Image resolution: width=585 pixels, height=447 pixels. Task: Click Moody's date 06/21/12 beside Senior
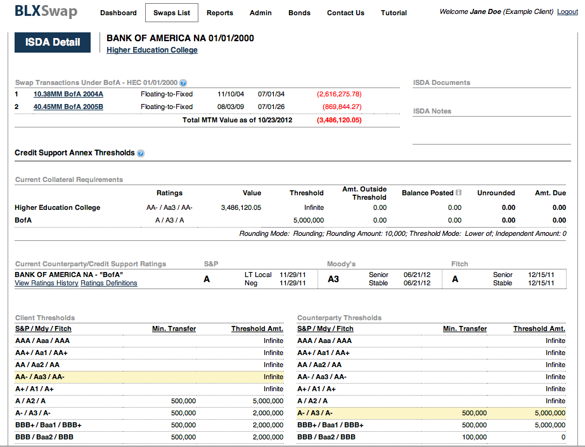tap(417, 275)
